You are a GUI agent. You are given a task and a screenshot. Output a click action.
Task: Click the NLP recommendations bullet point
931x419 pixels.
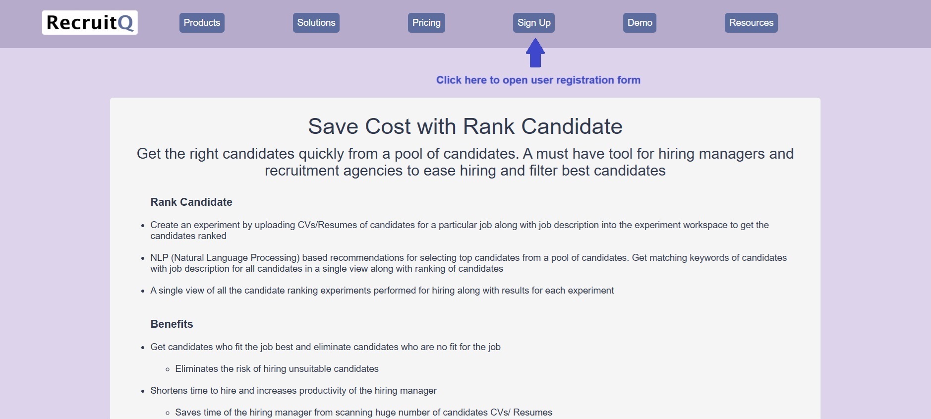click(x=468, y=263)
